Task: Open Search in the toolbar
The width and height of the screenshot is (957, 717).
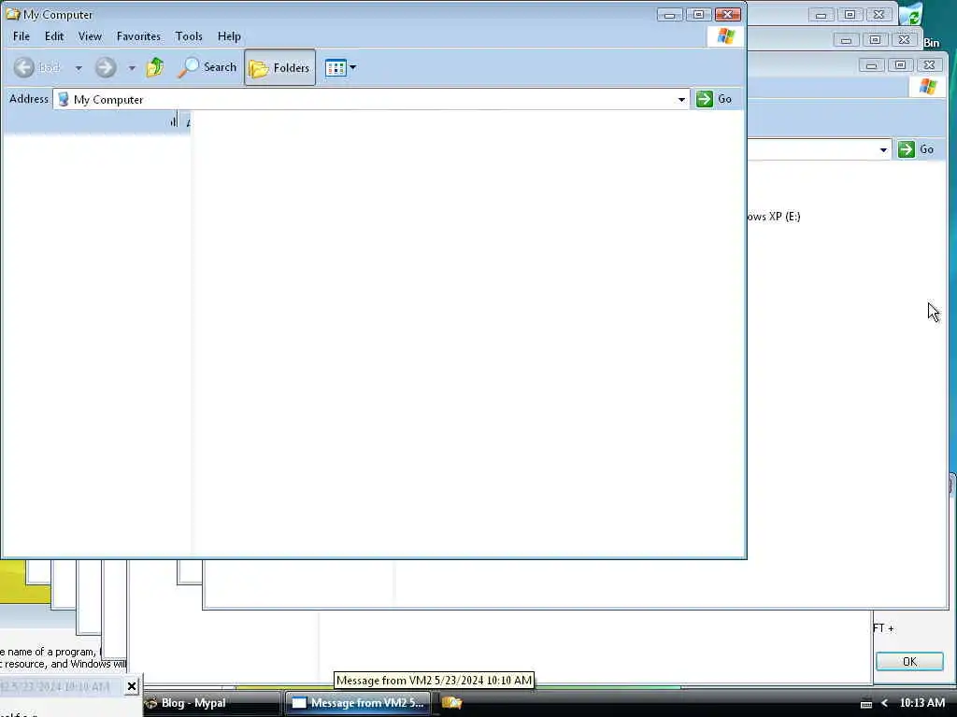Action: pyautogui.click(x=207, y=67)
